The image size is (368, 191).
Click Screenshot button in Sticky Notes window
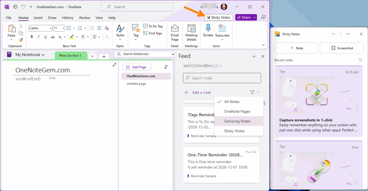click(x=342, y=48)
